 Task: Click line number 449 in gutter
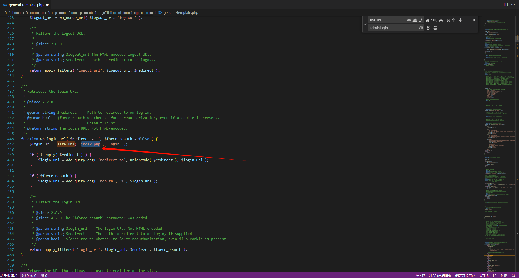click(11, 155)
